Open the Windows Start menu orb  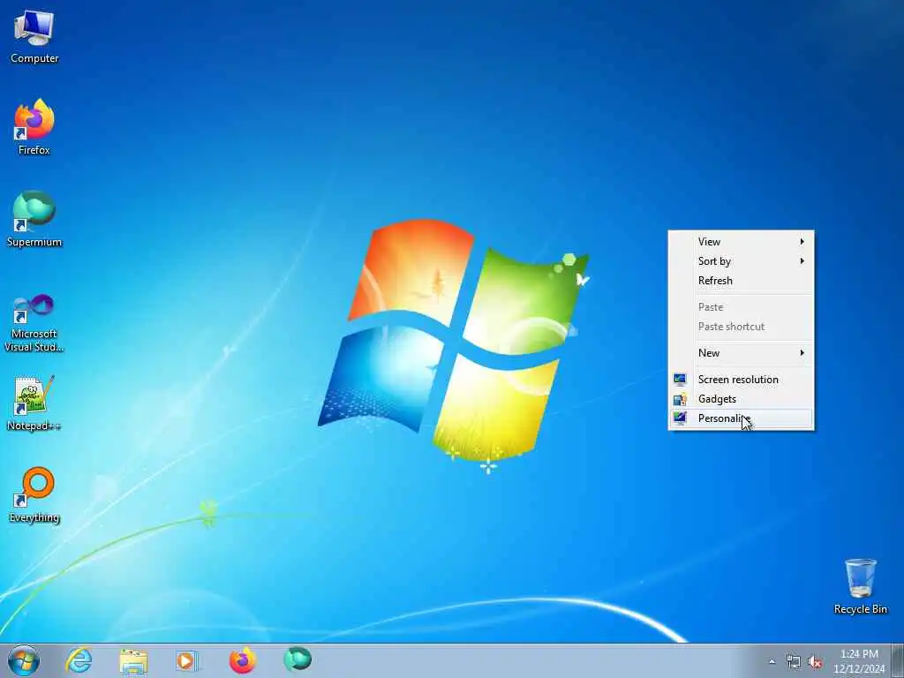click(x=24, y=660)
